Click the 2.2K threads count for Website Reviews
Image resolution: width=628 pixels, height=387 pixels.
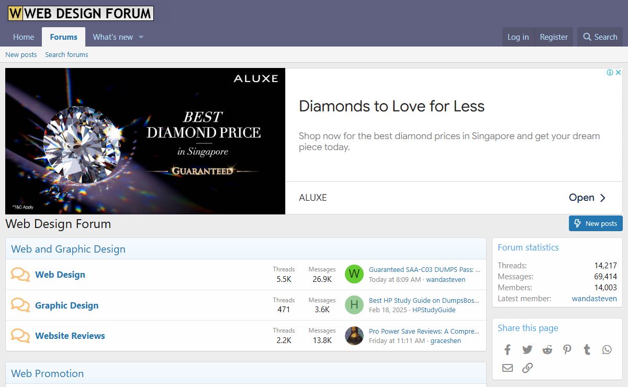point(284,340)
